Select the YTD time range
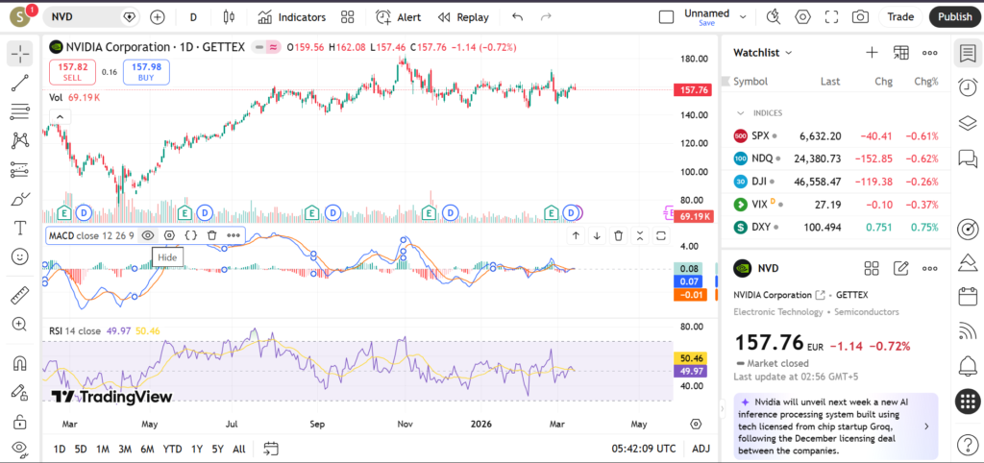This screenshot has height=463, width=984. (x=173, y=449)
